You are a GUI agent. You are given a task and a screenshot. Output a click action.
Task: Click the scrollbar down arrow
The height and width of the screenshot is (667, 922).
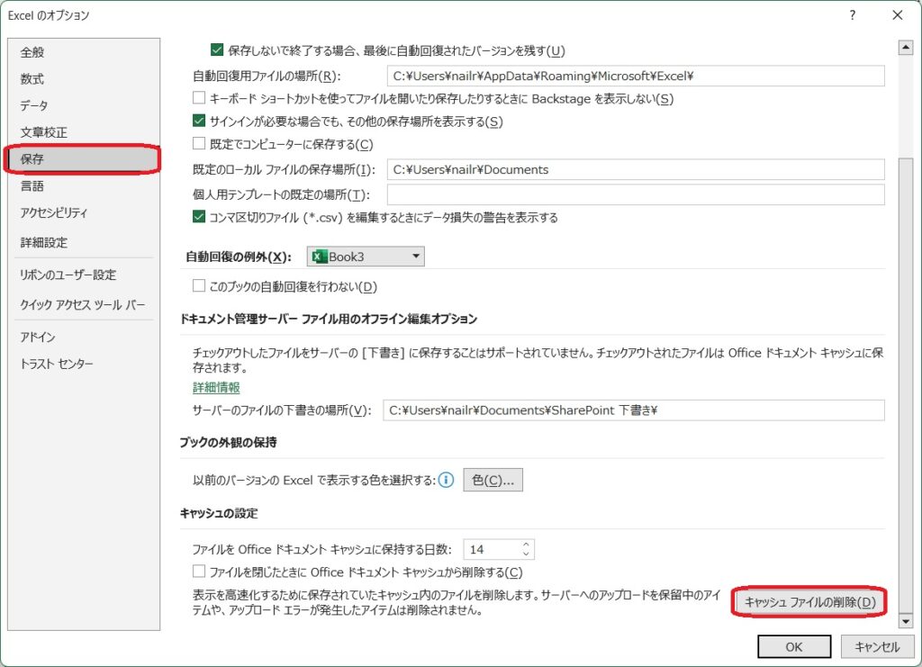coord(906,620)
